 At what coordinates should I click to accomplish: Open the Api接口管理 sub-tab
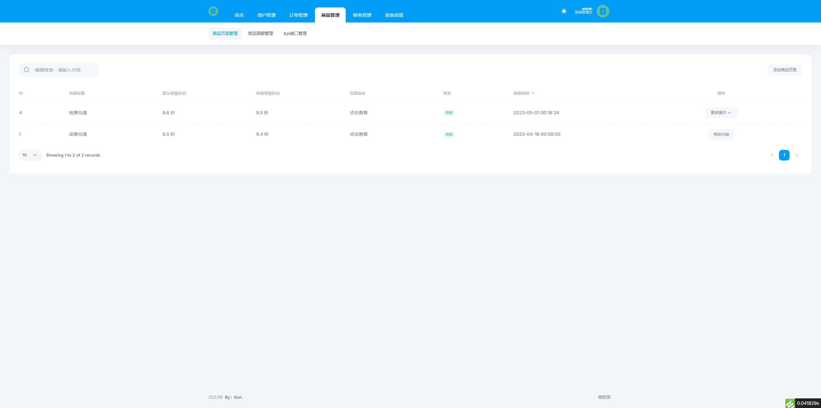[295, 34]
